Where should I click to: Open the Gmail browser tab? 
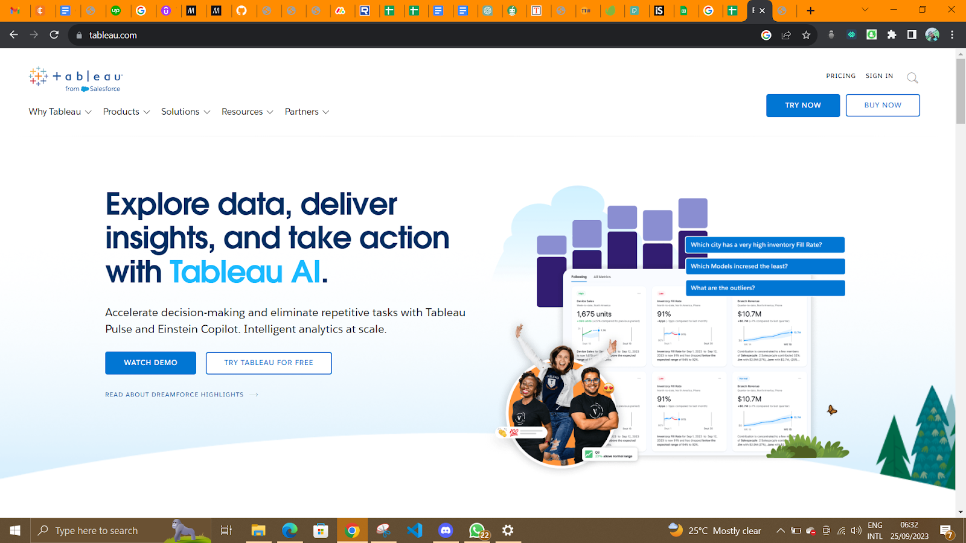coord(15,10)
